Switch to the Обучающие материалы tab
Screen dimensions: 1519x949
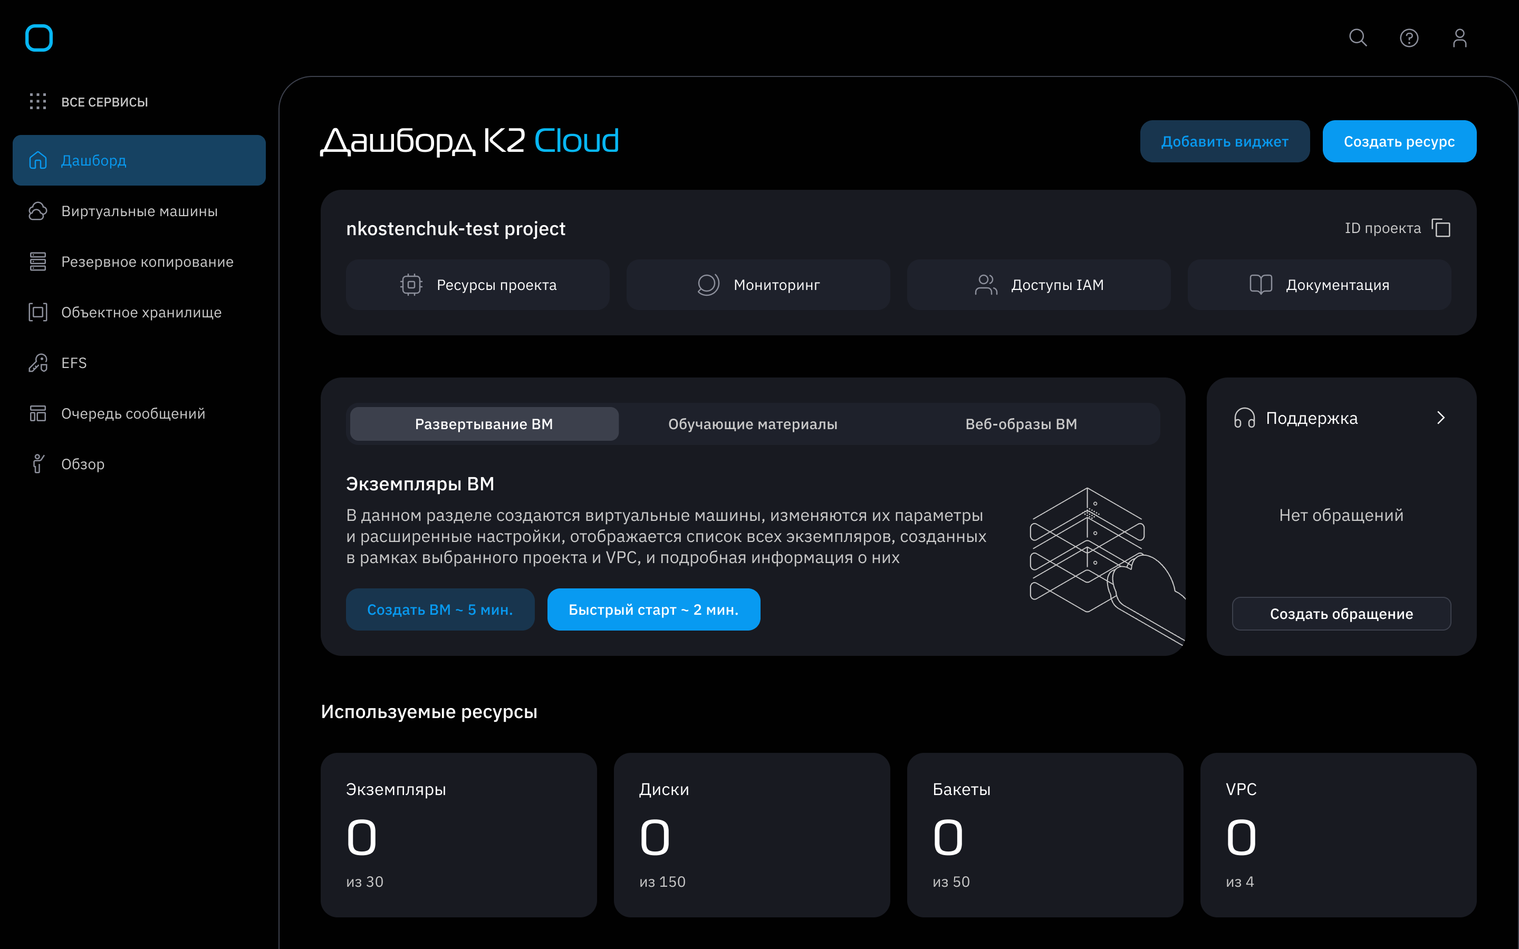coord(753,424)
